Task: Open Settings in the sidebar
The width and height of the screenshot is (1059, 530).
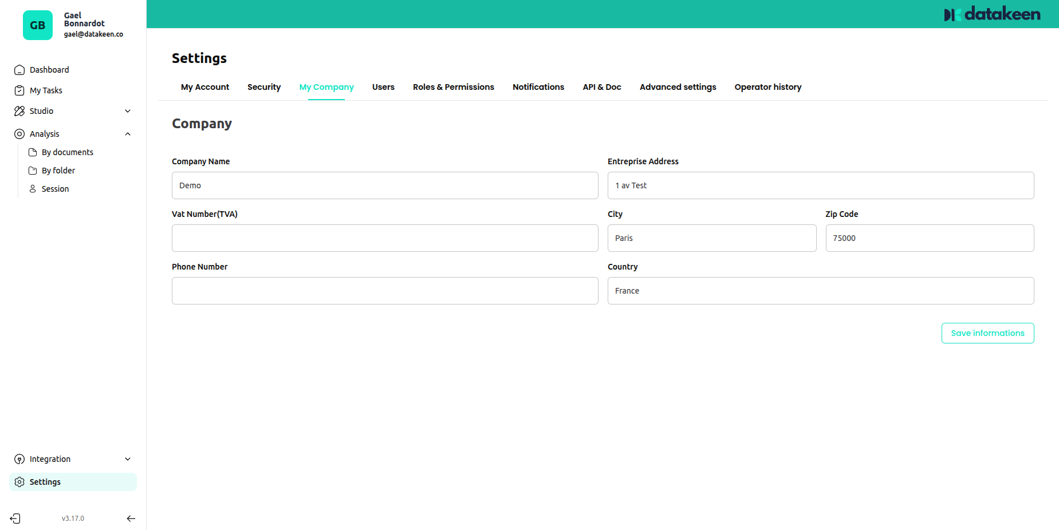Action: tap(45, 482)
